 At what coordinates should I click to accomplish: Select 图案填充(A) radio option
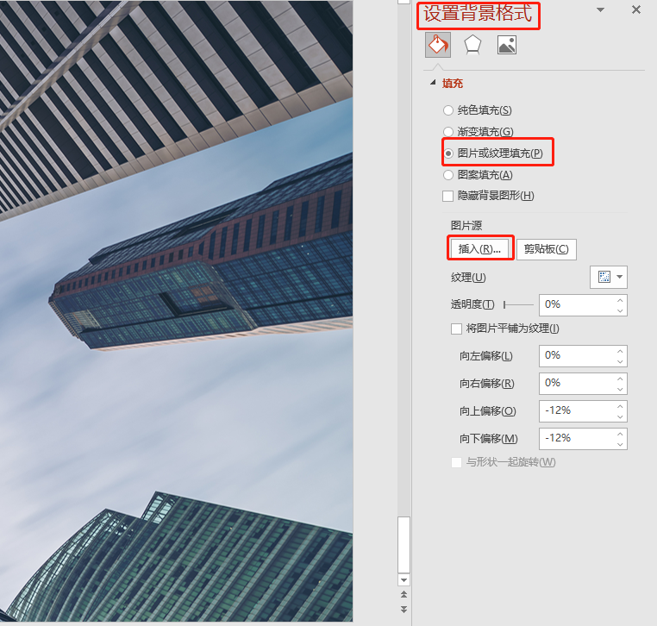pyautogui.click(x=448, y=175)
